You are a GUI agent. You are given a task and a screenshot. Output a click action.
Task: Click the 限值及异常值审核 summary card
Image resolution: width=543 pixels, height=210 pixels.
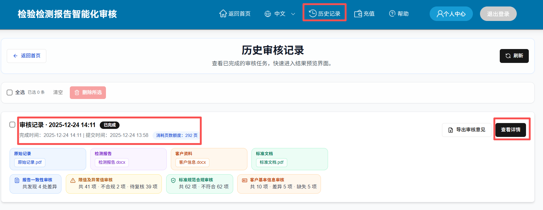[x=114, y=184]
